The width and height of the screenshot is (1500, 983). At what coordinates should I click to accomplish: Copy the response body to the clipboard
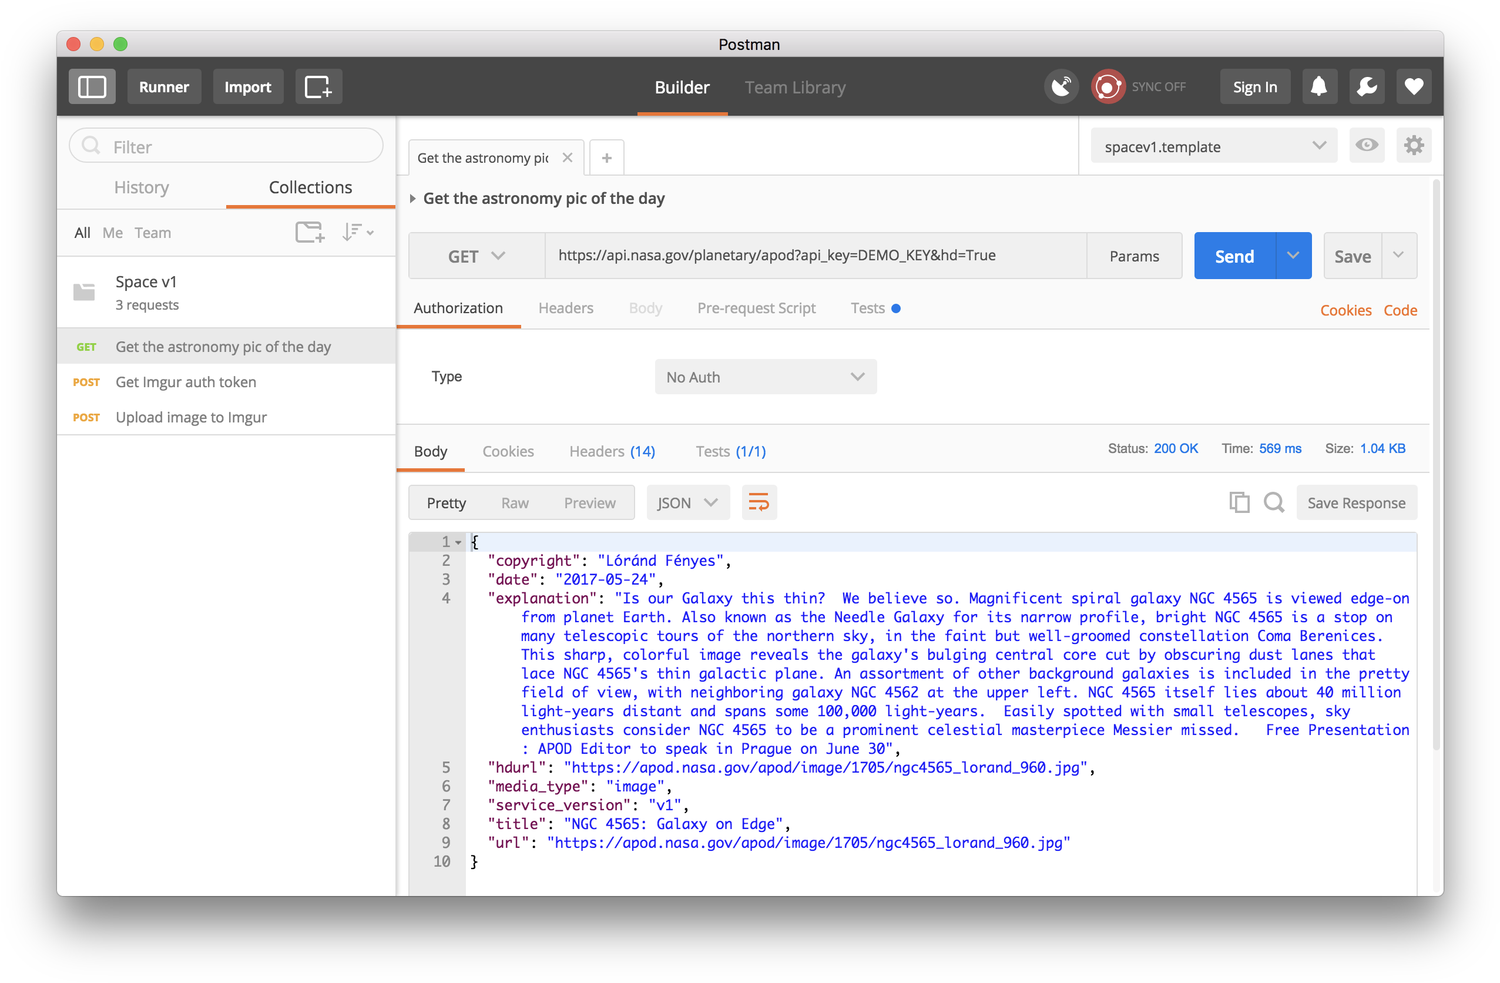1239,502
